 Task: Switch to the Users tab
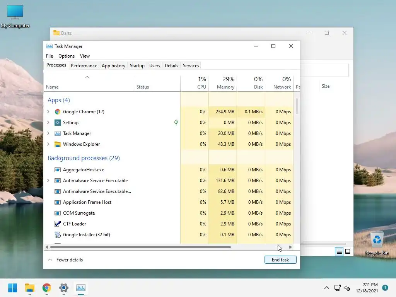(x=155, y=66)
